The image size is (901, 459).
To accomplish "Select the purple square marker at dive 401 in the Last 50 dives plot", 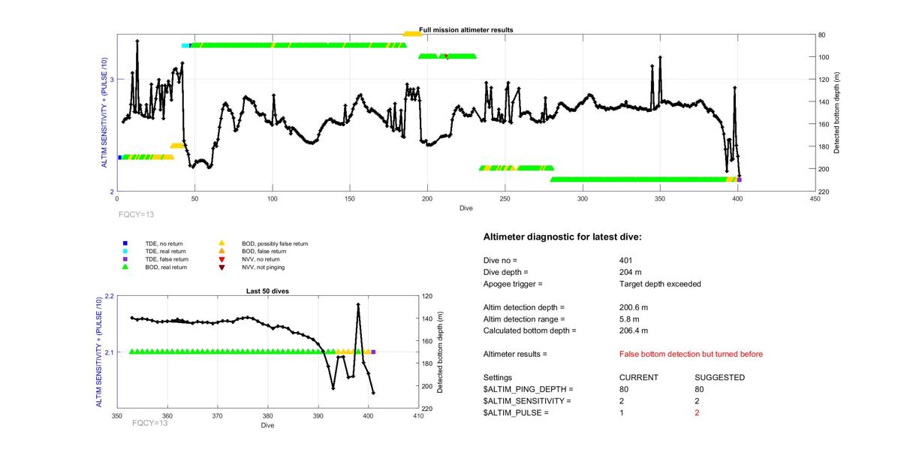I will click(373, 352).
